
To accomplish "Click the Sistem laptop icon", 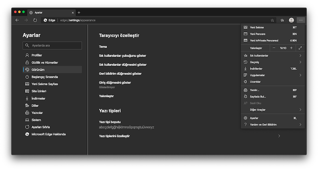I will (x=27, y=120).
